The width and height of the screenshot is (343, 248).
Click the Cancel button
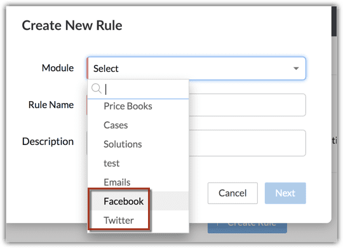232,193
